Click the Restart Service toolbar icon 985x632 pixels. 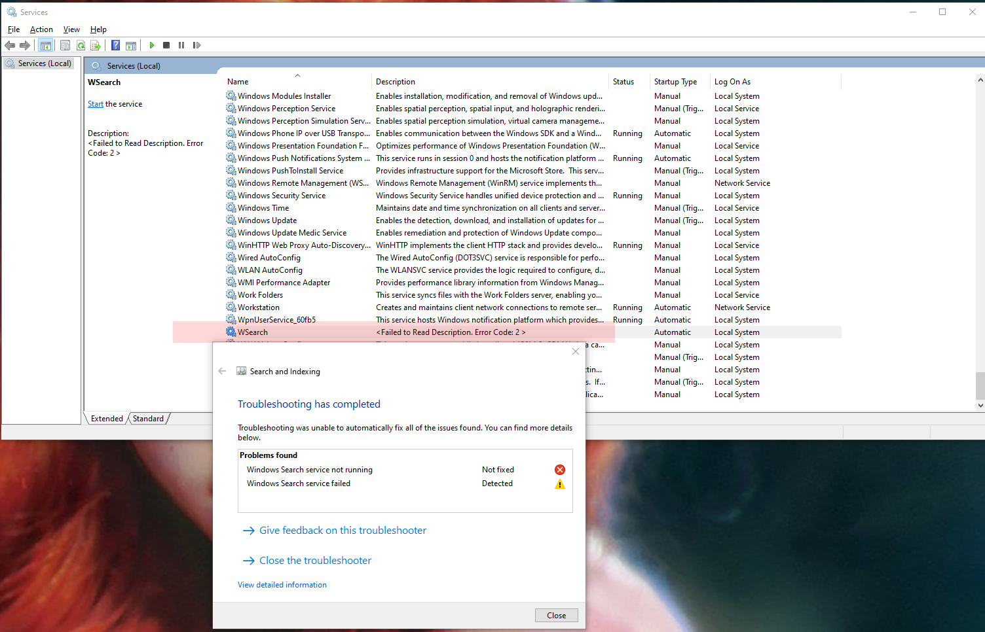point(196,45)
